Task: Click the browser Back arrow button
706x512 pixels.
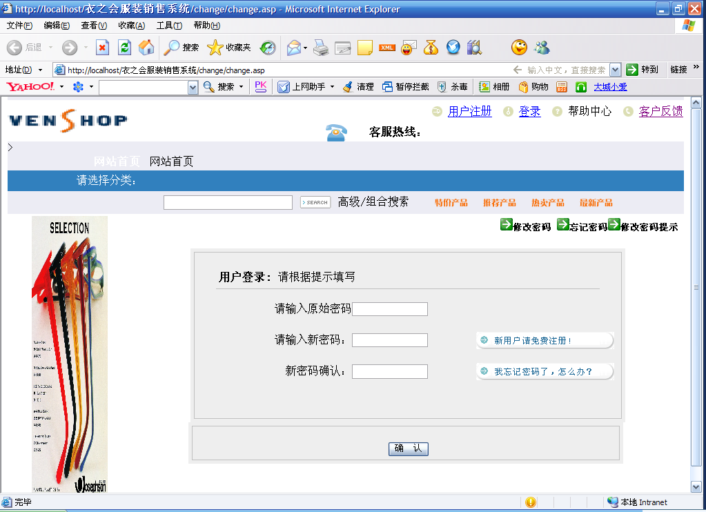Action: pos(14,48)
